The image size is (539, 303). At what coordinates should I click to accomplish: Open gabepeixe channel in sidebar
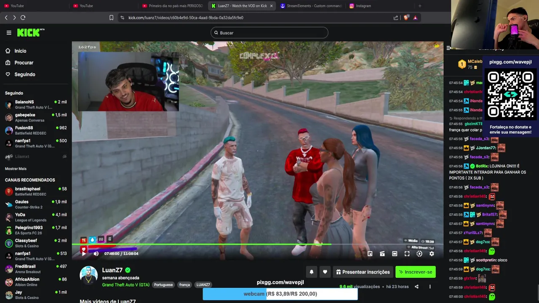pyautogui.click(x=36, y=117)
